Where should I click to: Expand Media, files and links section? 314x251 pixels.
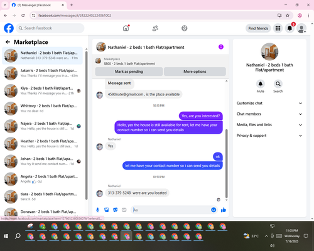pos(269,125)
